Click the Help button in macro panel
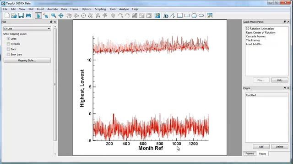Viewport: 293px width, 164px height. click(280, 80)
